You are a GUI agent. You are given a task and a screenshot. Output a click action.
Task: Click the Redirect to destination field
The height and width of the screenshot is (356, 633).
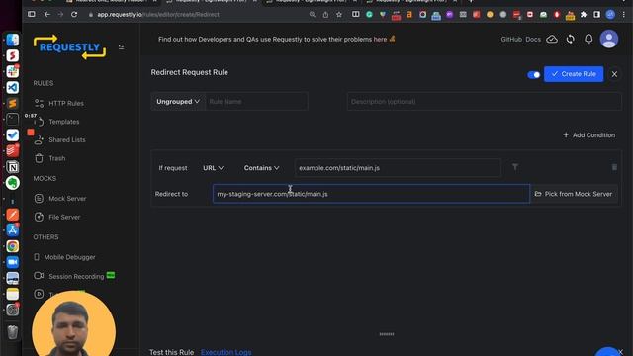point(371,194)
